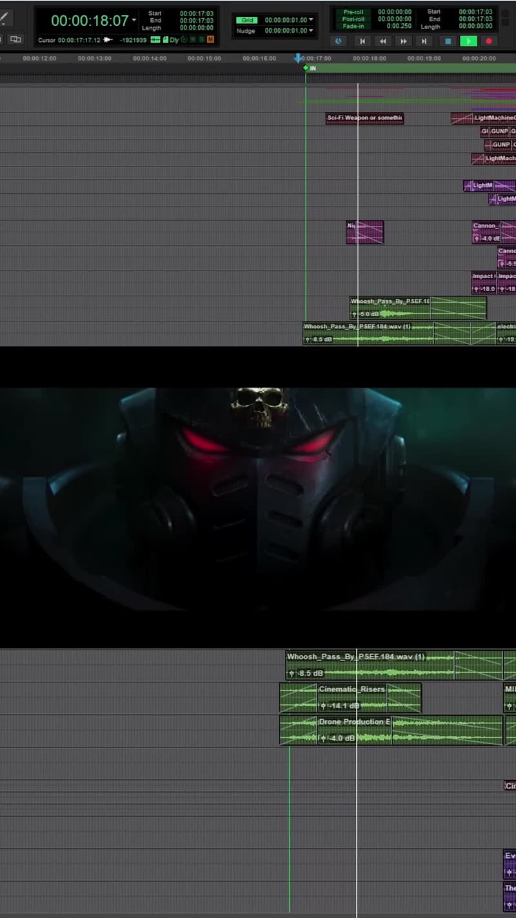The width and height of the screenshot is (516, 918).
Task: Click the Rewind transport button
Action: [383, 41]
